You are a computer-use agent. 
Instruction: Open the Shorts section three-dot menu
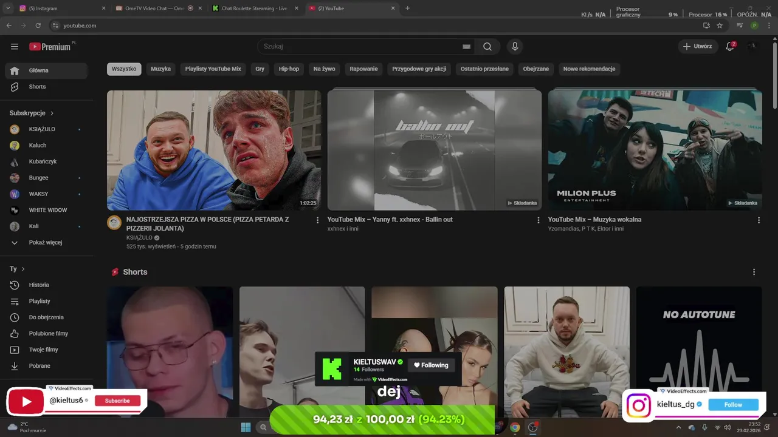[x=754, y=272]
